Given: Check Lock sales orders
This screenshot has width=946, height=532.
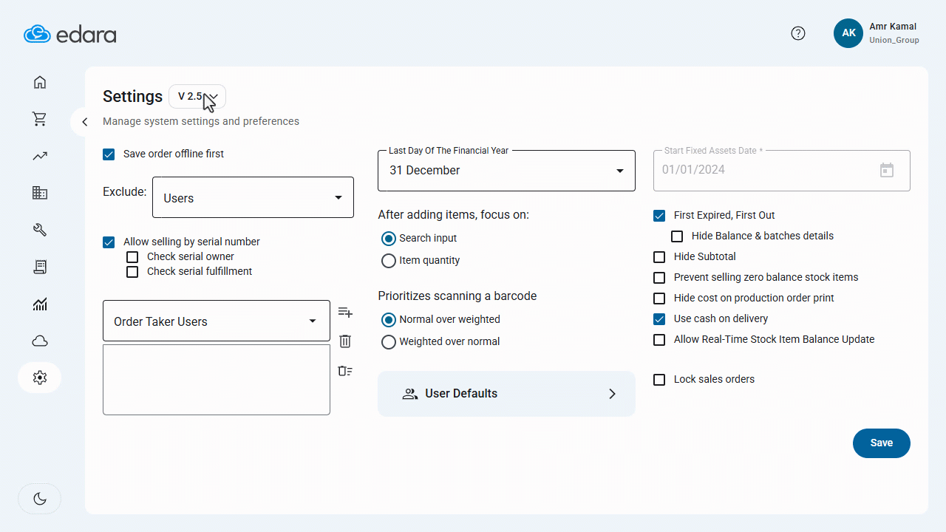Looking at the screenshot, I should 659,380.
